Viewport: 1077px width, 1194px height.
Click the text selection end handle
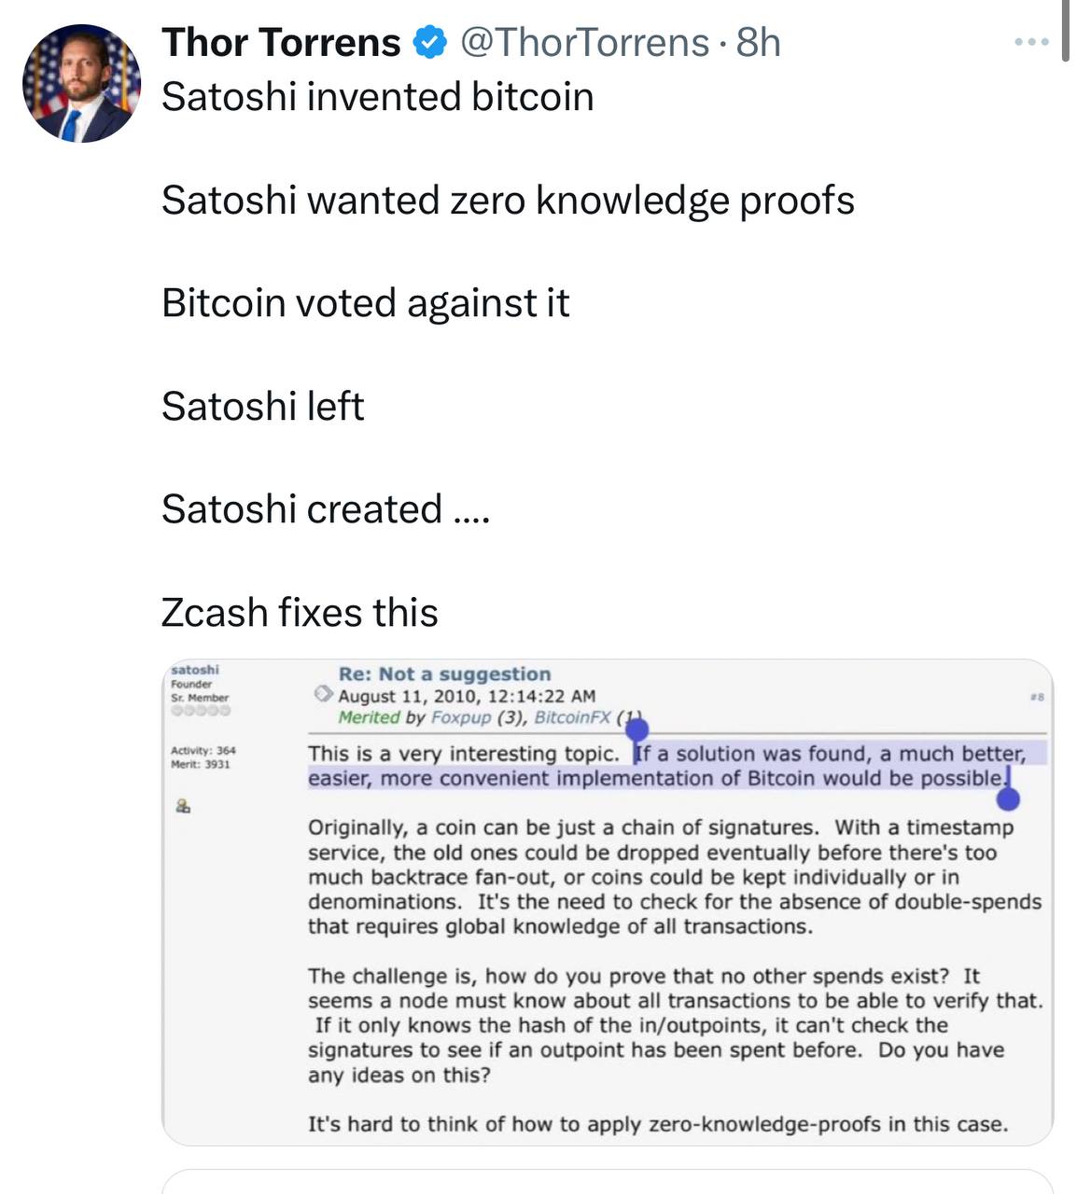pos(1008,798)
